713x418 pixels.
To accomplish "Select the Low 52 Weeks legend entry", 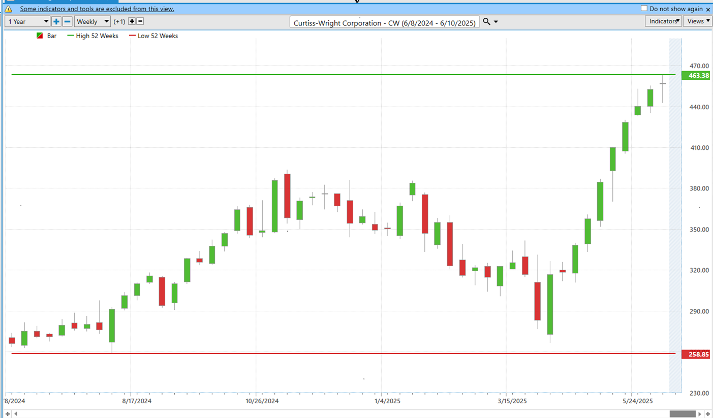I will pyautogui.click(x=153, y=36).
